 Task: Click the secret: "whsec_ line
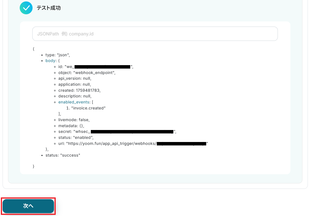click(x=117, y=132)
